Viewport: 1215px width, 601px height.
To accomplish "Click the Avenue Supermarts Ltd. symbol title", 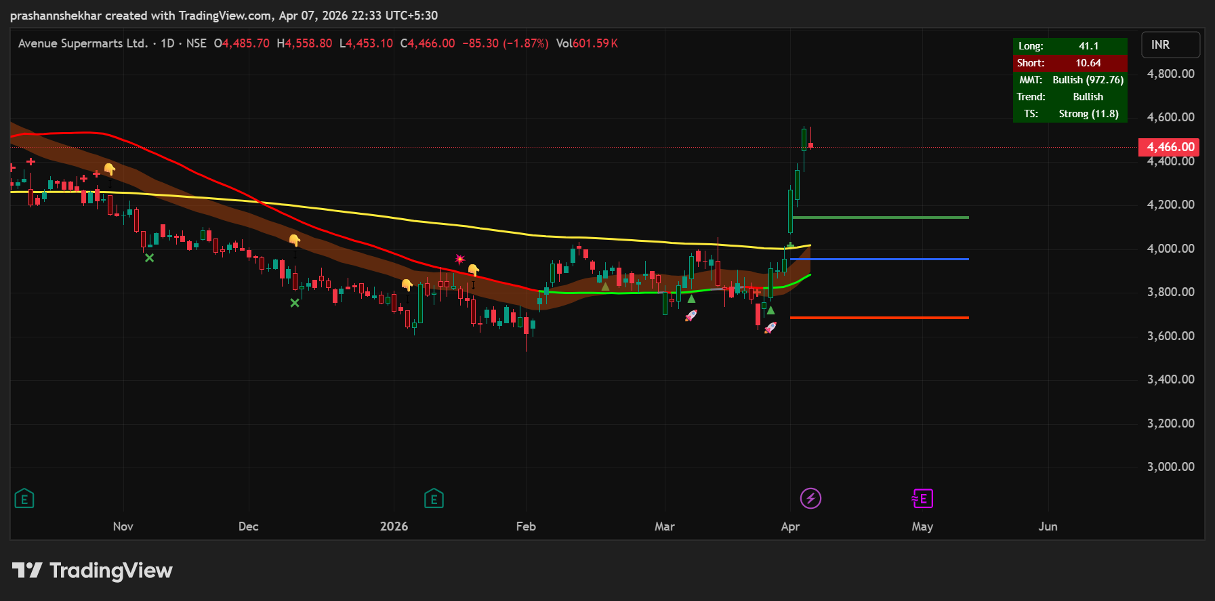I will pos(83,43).
